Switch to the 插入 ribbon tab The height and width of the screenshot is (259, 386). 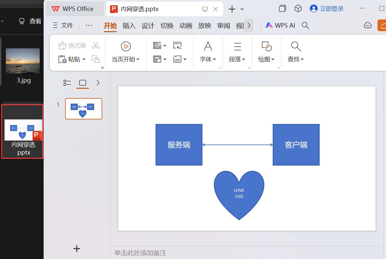(129, 26)
